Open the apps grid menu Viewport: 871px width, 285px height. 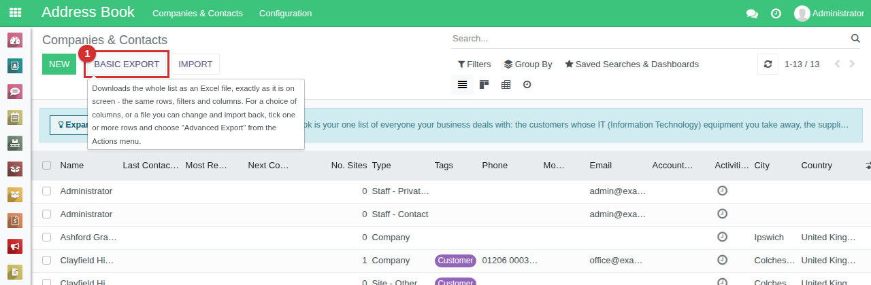coord(15,13)
